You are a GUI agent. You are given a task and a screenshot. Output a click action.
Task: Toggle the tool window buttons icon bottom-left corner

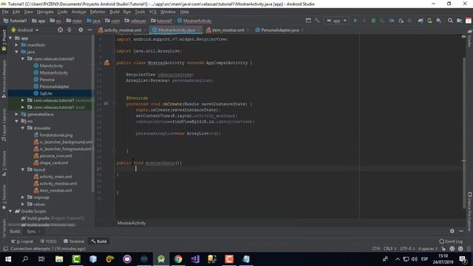pos(5,249)
